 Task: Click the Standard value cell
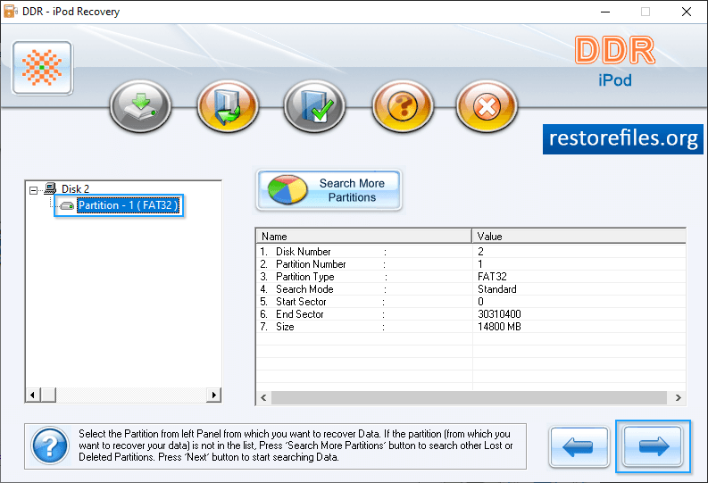click(497, 289)
